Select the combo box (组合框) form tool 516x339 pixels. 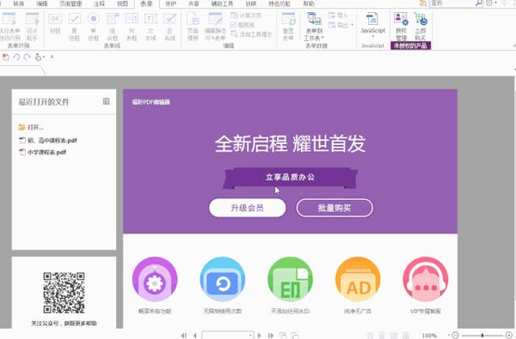click(x=113, y=27)
